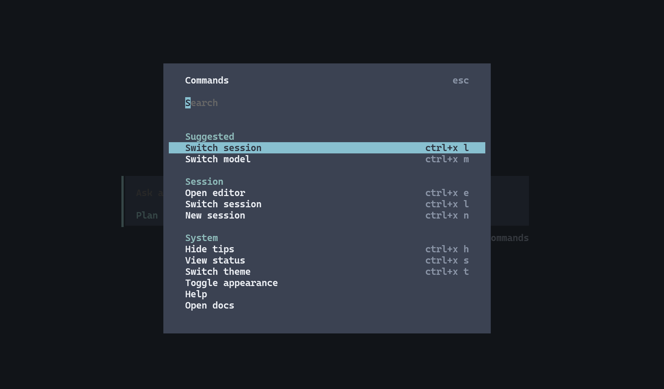Click Toggle appearance command
Screen dimensions: 664x389
pyautogui.click(x=232, y=283)
